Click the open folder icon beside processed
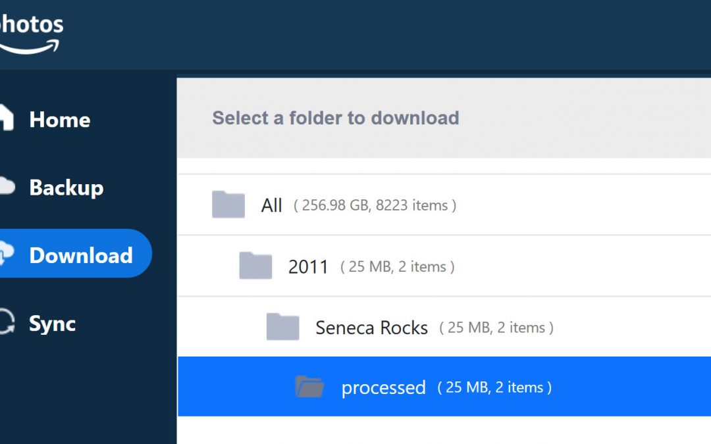 (309, 387)
